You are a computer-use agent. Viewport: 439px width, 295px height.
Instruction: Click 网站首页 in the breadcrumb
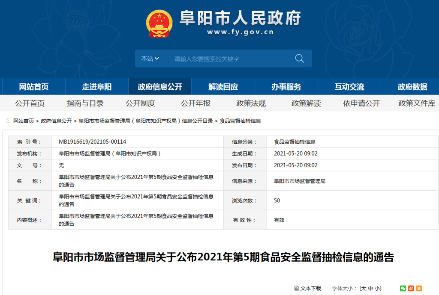click(24, 121)
